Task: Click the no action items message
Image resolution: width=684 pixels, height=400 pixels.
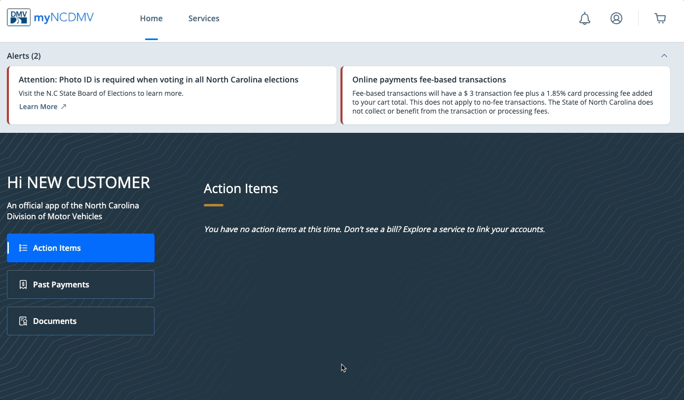Action: pyautogui.click(x=375, y=229)
